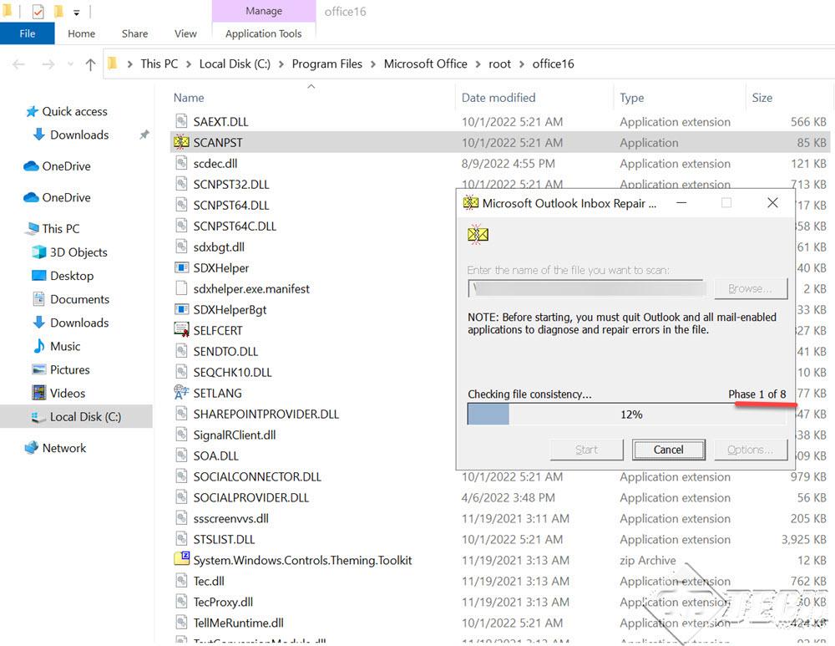The image size is (835, 646).
Task: Select the SELFCERT certificate icon
Action: pos(181,330)
